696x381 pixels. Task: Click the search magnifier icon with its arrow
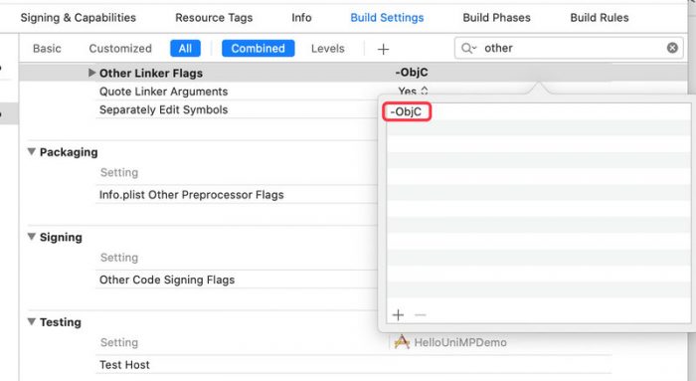point(468,48)
